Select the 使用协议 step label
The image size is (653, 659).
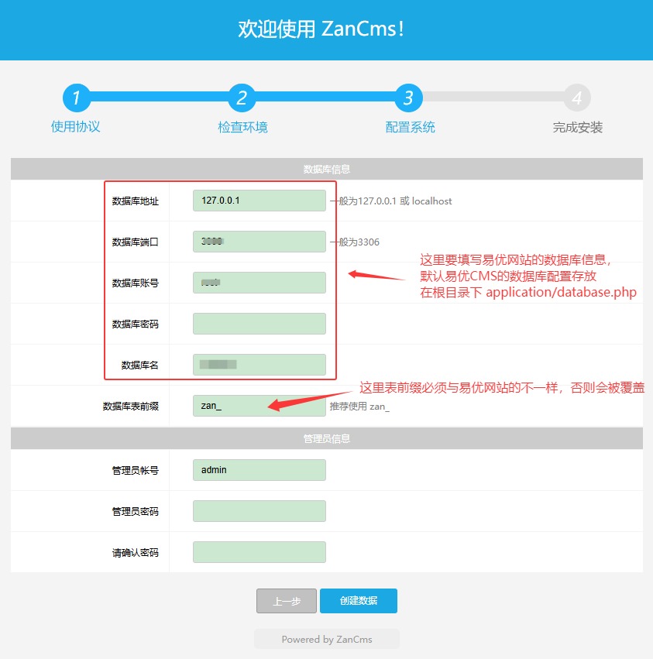point(76,126)
